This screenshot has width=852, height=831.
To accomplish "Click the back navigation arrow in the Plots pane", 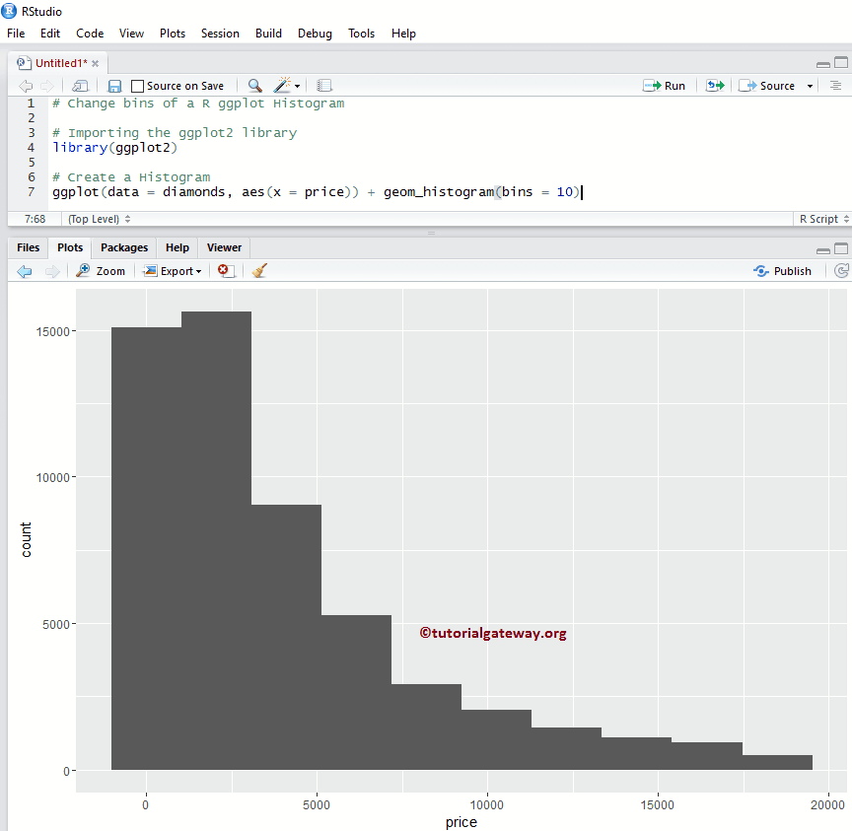I will 24,270.
